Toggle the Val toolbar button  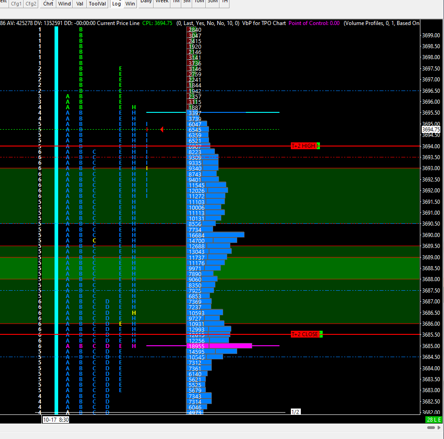[x=80, y=4]
